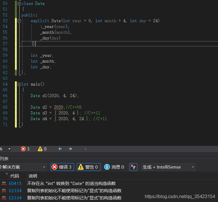Collapse the int main() function block
Screen dimensions: 218x202
tap(19, 84)
